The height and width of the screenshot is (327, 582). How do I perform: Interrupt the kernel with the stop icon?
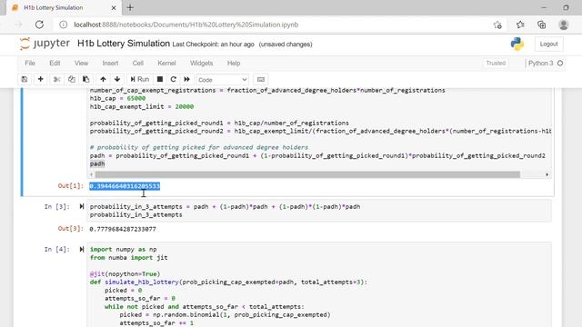160,79
